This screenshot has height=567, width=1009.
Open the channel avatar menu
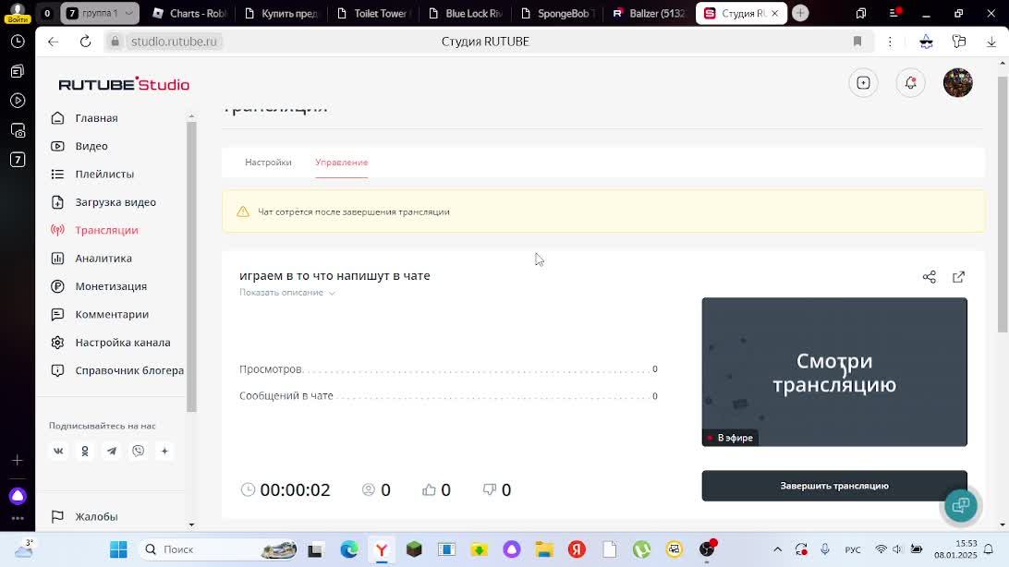(958, 83)
